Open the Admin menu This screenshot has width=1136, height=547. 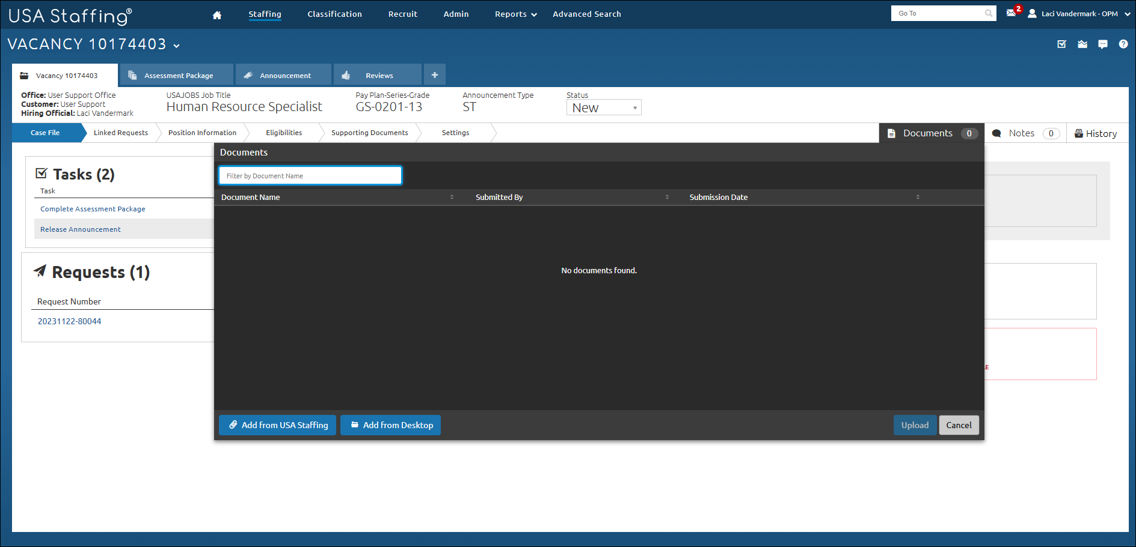point(456,14)
